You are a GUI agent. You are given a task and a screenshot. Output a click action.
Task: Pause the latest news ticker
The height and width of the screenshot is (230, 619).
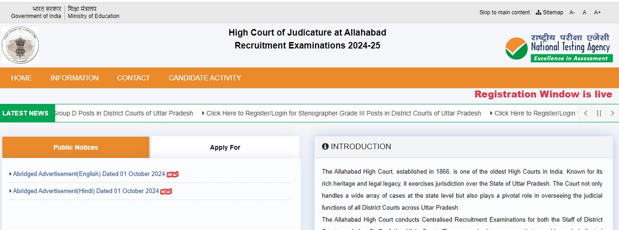(x=599, y=113)
